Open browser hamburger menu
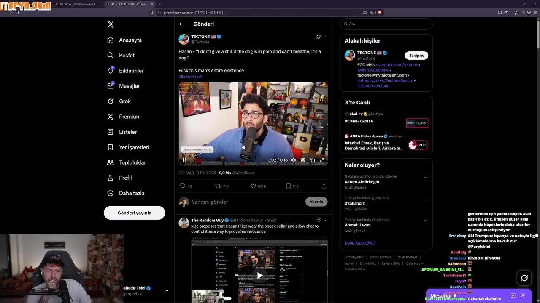 point(535,13)
